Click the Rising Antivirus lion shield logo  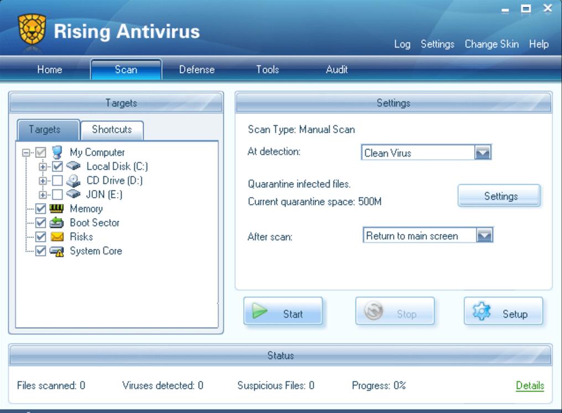pyautogui.click(x=32, y=30)
